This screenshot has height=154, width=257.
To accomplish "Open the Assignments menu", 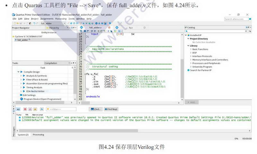I will 47,19.
